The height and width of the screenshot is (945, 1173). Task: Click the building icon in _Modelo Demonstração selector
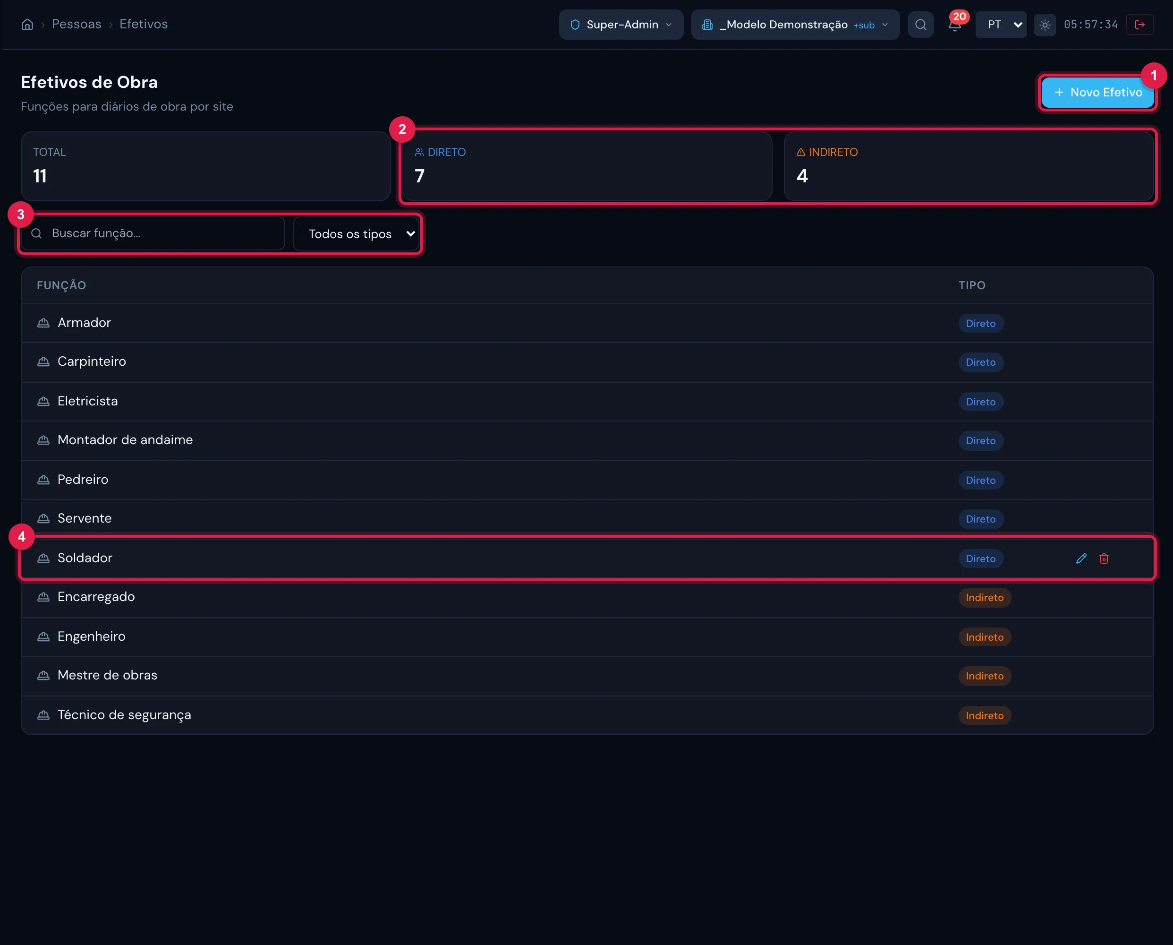point(707,25)
